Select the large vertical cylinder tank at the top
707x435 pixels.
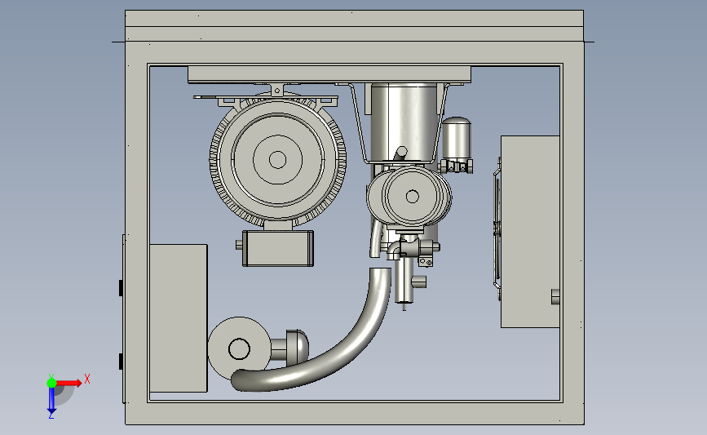tap(404, 122)
